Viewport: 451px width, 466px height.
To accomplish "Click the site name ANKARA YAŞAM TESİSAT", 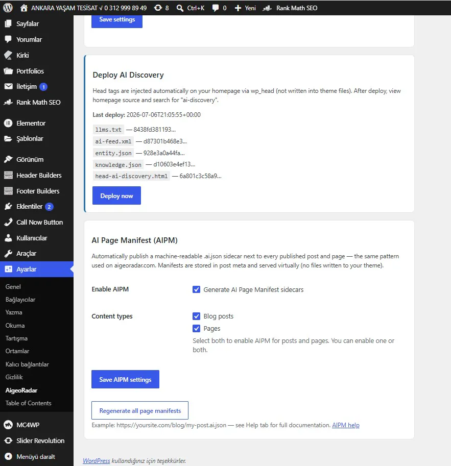I will click(89, 8).
